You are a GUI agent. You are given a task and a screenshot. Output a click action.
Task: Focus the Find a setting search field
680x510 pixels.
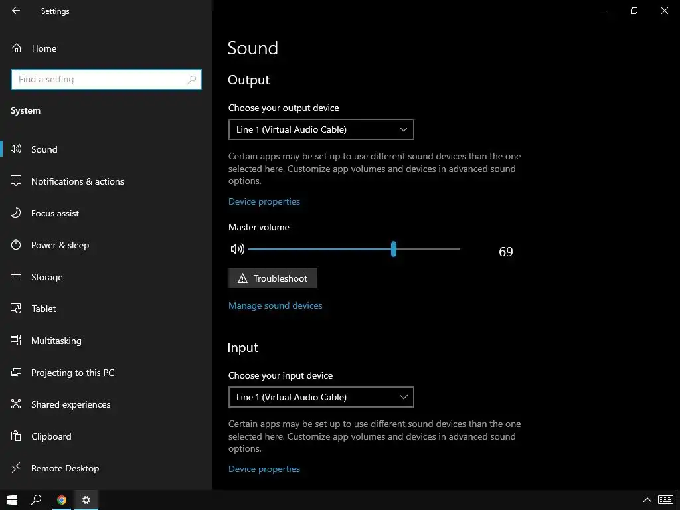coord(100,80)
